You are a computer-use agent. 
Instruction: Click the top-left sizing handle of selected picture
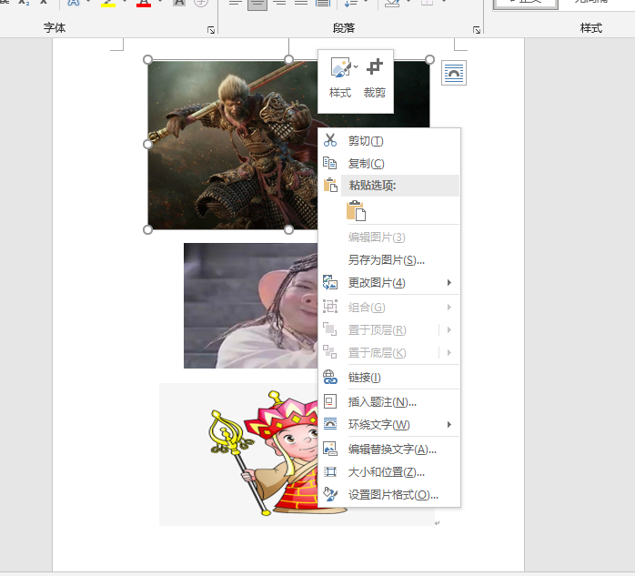pos(147,60)
